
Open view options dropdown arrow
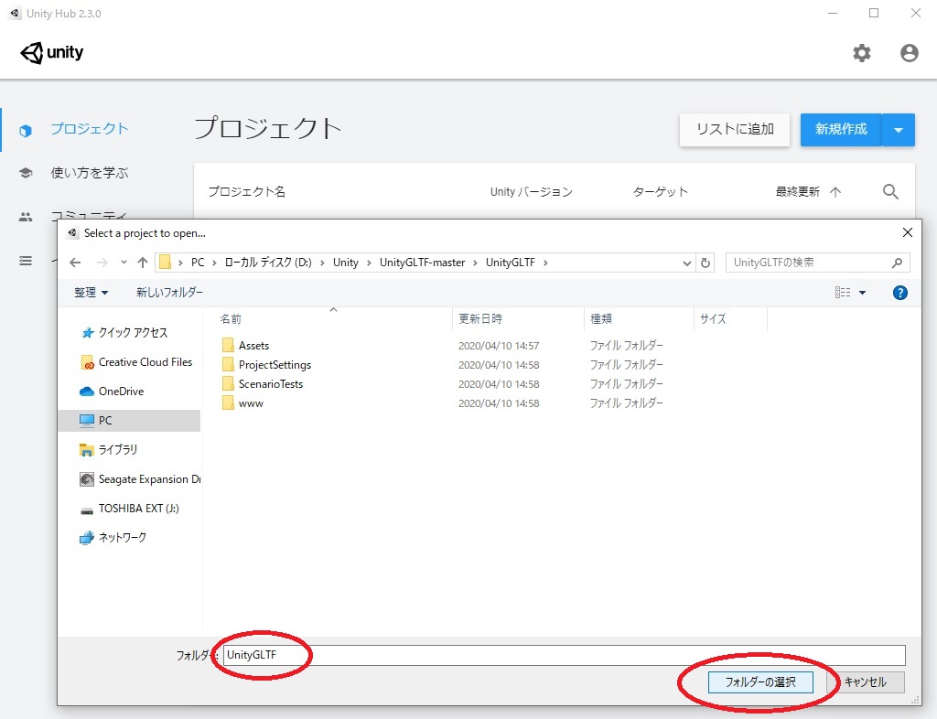coord(862,293)
